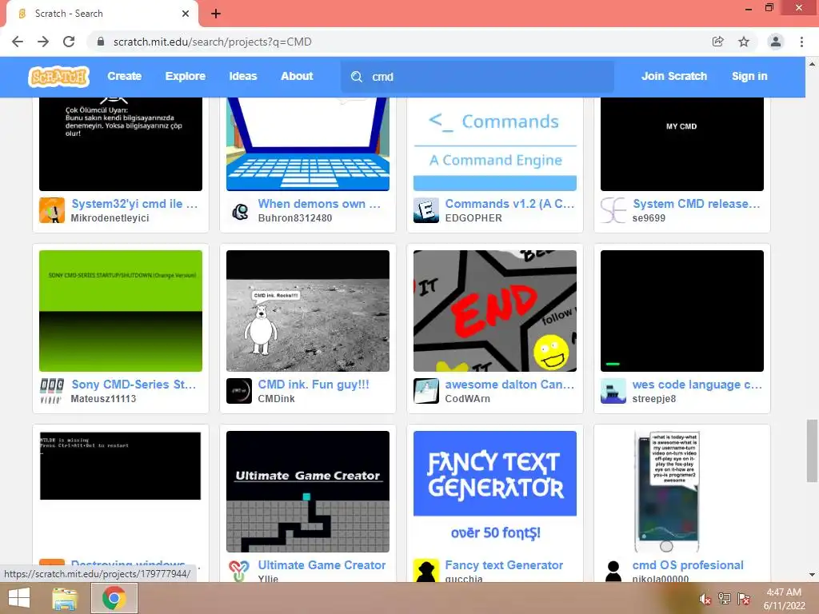
Task: Click the Fancy Text Generator thumbnail
Action: [x=495, y=492]
